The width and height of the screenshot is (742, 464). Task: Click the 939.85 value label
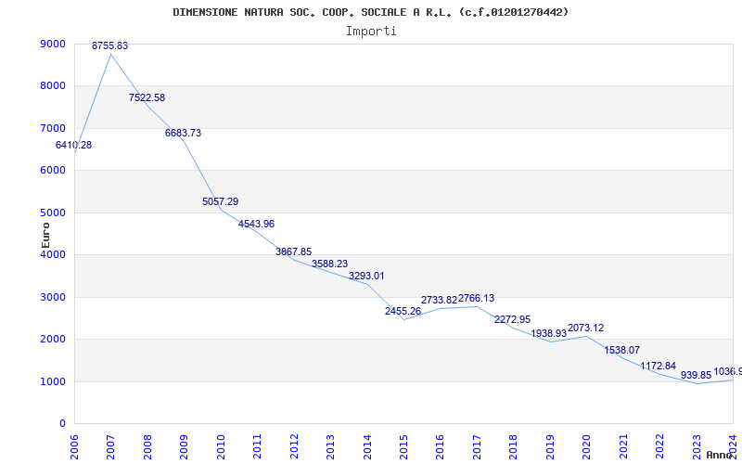click(x=697, y=376)
